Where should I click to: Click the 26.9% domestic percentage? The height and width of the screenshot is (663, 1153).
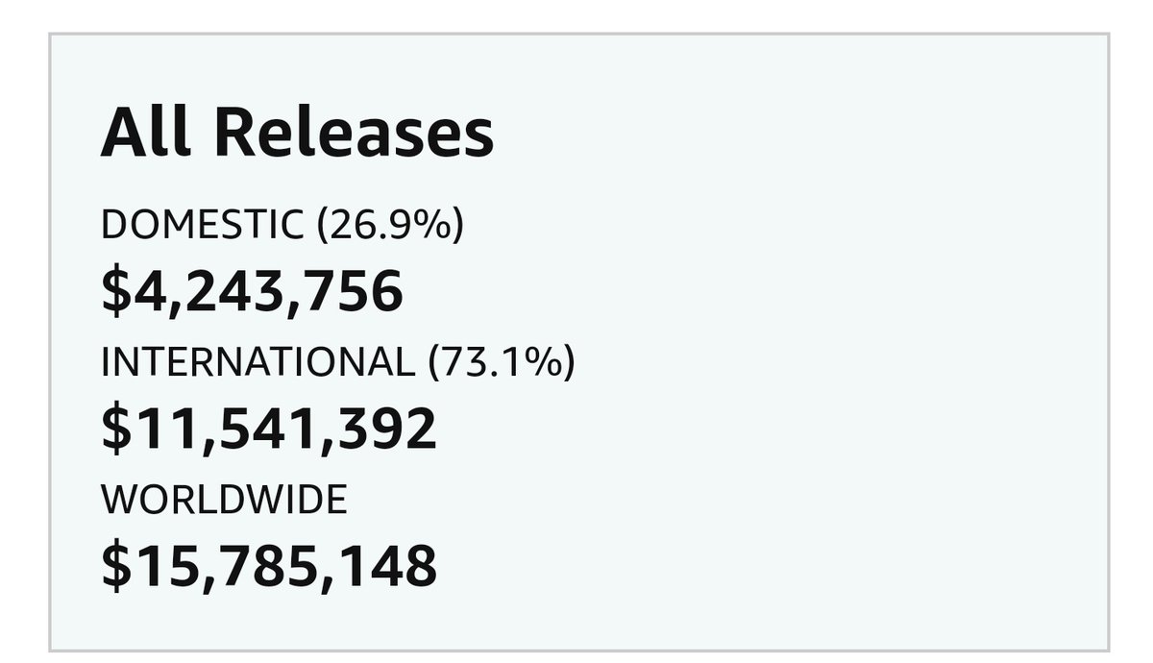point(389,224)
